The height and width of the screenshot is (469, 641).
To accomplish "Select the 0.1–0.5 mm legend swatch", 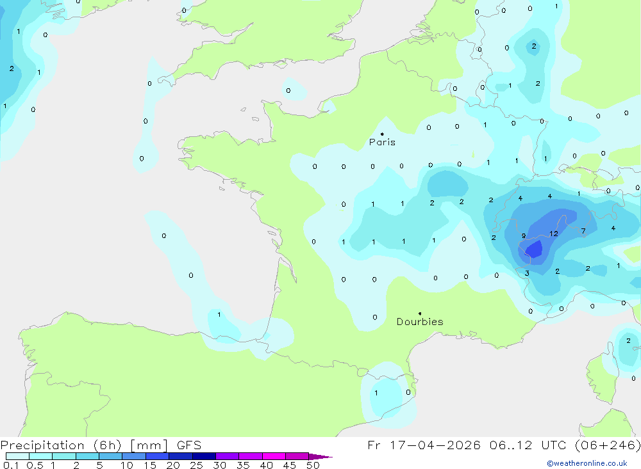I will [x=17, y=456].
